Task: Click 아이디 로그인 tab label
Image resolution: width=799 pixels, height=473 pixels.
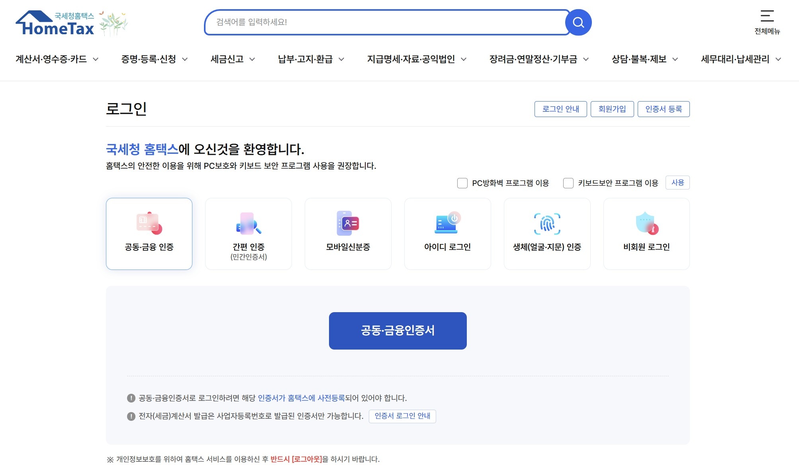Action: pyautogui.click(x=448, y=247)
